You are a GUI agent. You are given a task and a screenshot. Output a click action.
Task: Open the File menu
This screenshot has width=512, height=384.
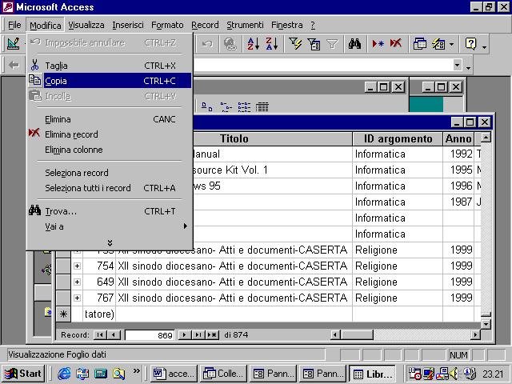click(x=14, y=25)
